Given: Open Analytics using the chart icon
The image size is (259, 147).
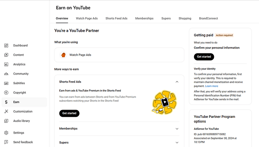Looking at the screenshot, I should (6, 64).
